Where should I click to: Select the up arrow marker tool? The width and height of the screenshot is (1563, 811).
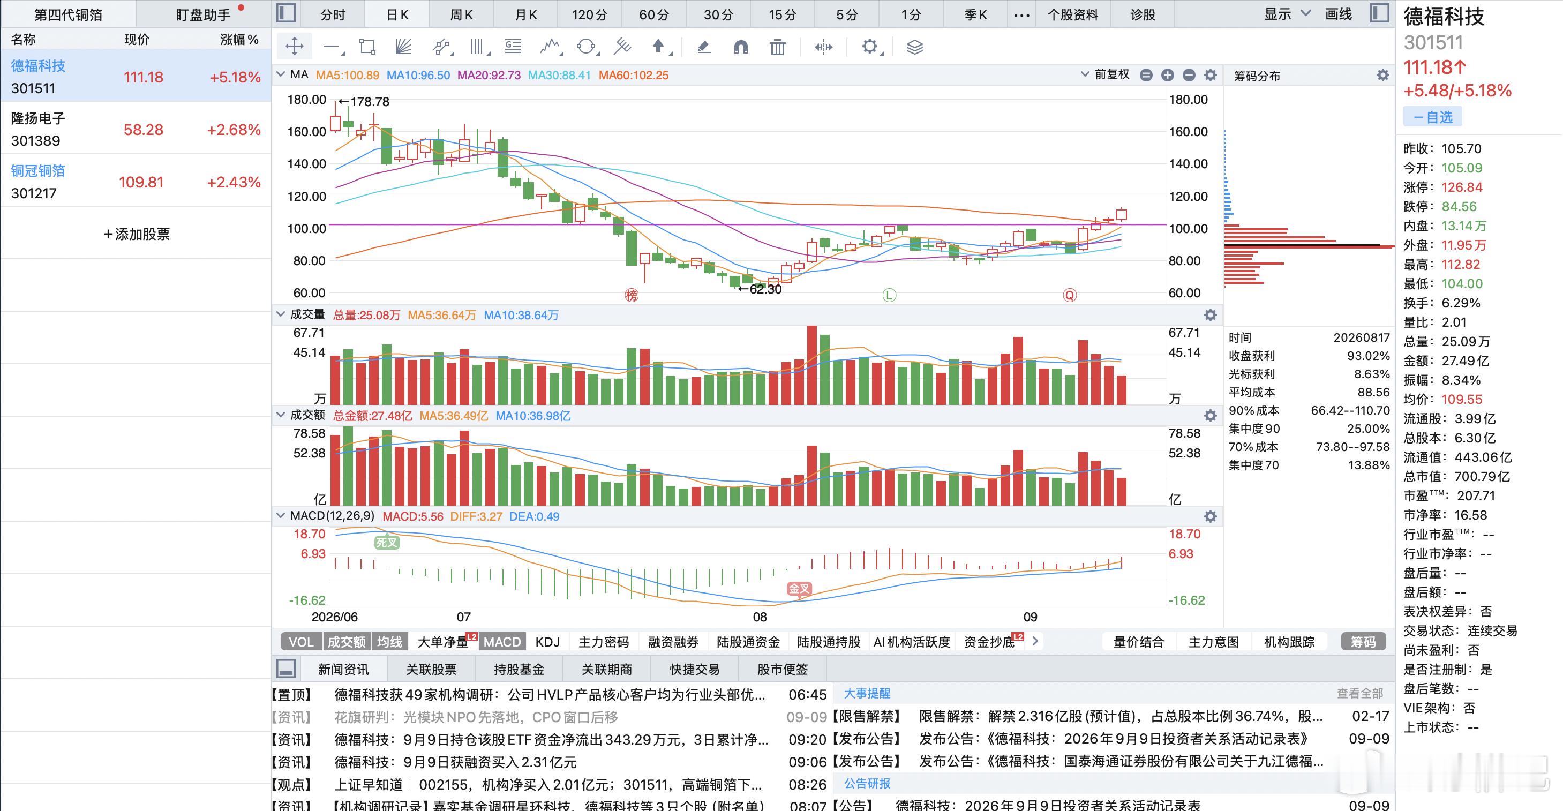pyautogui.click(x=659, y=47)
